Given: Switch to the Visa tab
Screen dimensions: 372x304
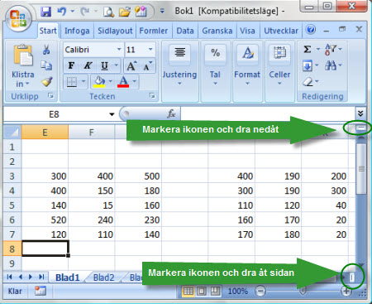Looking at the screenshot, I should [x=247, y=31].
